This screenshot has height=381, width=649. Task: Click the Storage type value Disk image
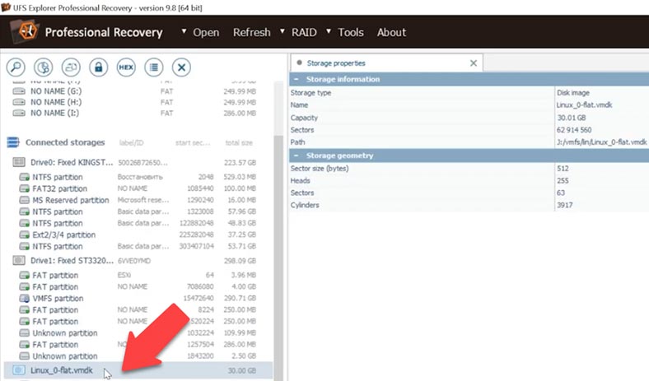[573, 93]
